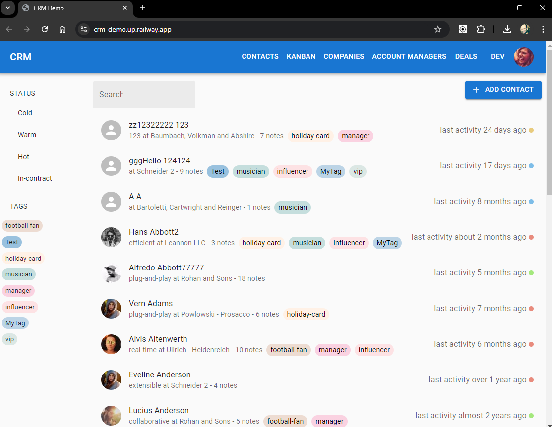Click Hans Abbott2's contact avatar photo
This screenshot has width=552, height=427.
[111, 237]
